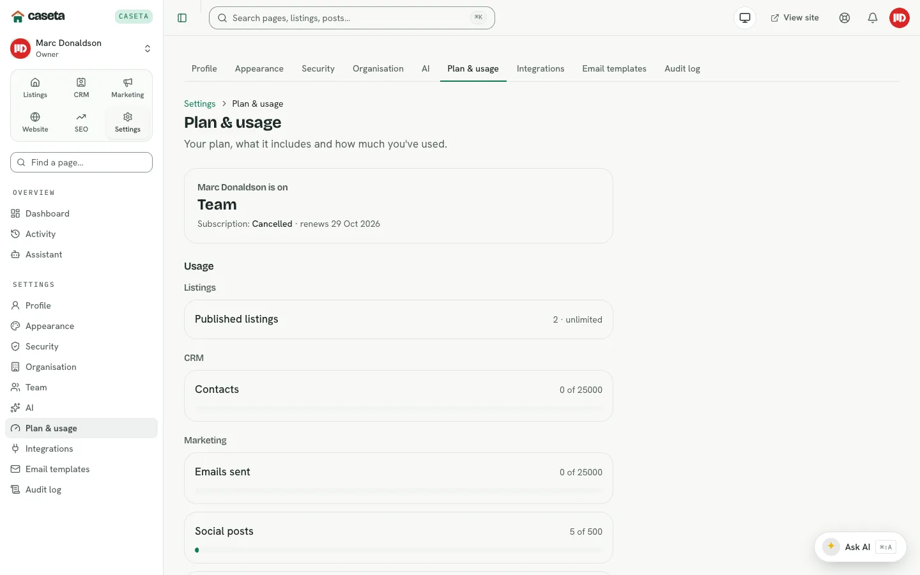
Task: Open Website section in sidebar grid
Action: (35, 123)
